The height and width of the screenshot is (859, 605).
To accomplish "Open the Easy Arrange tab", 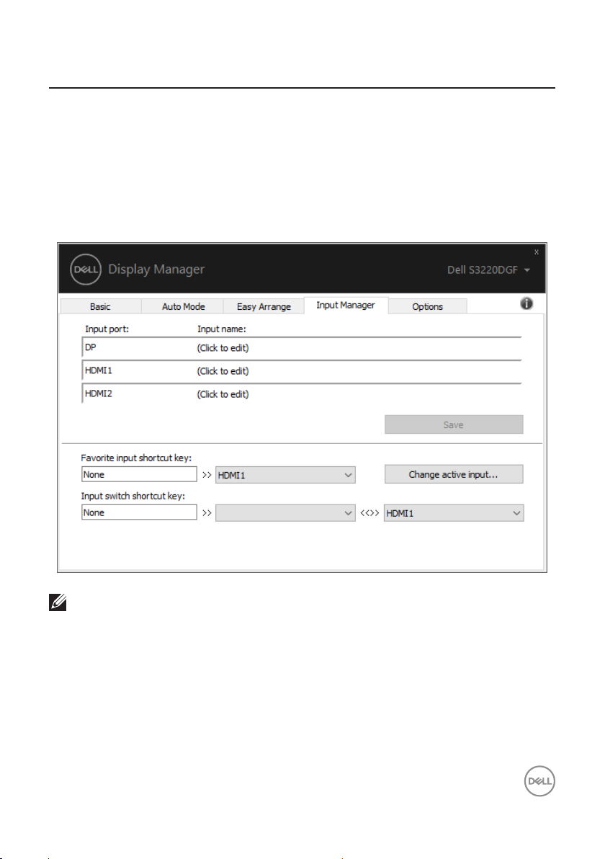I will [x=264, y=307].
